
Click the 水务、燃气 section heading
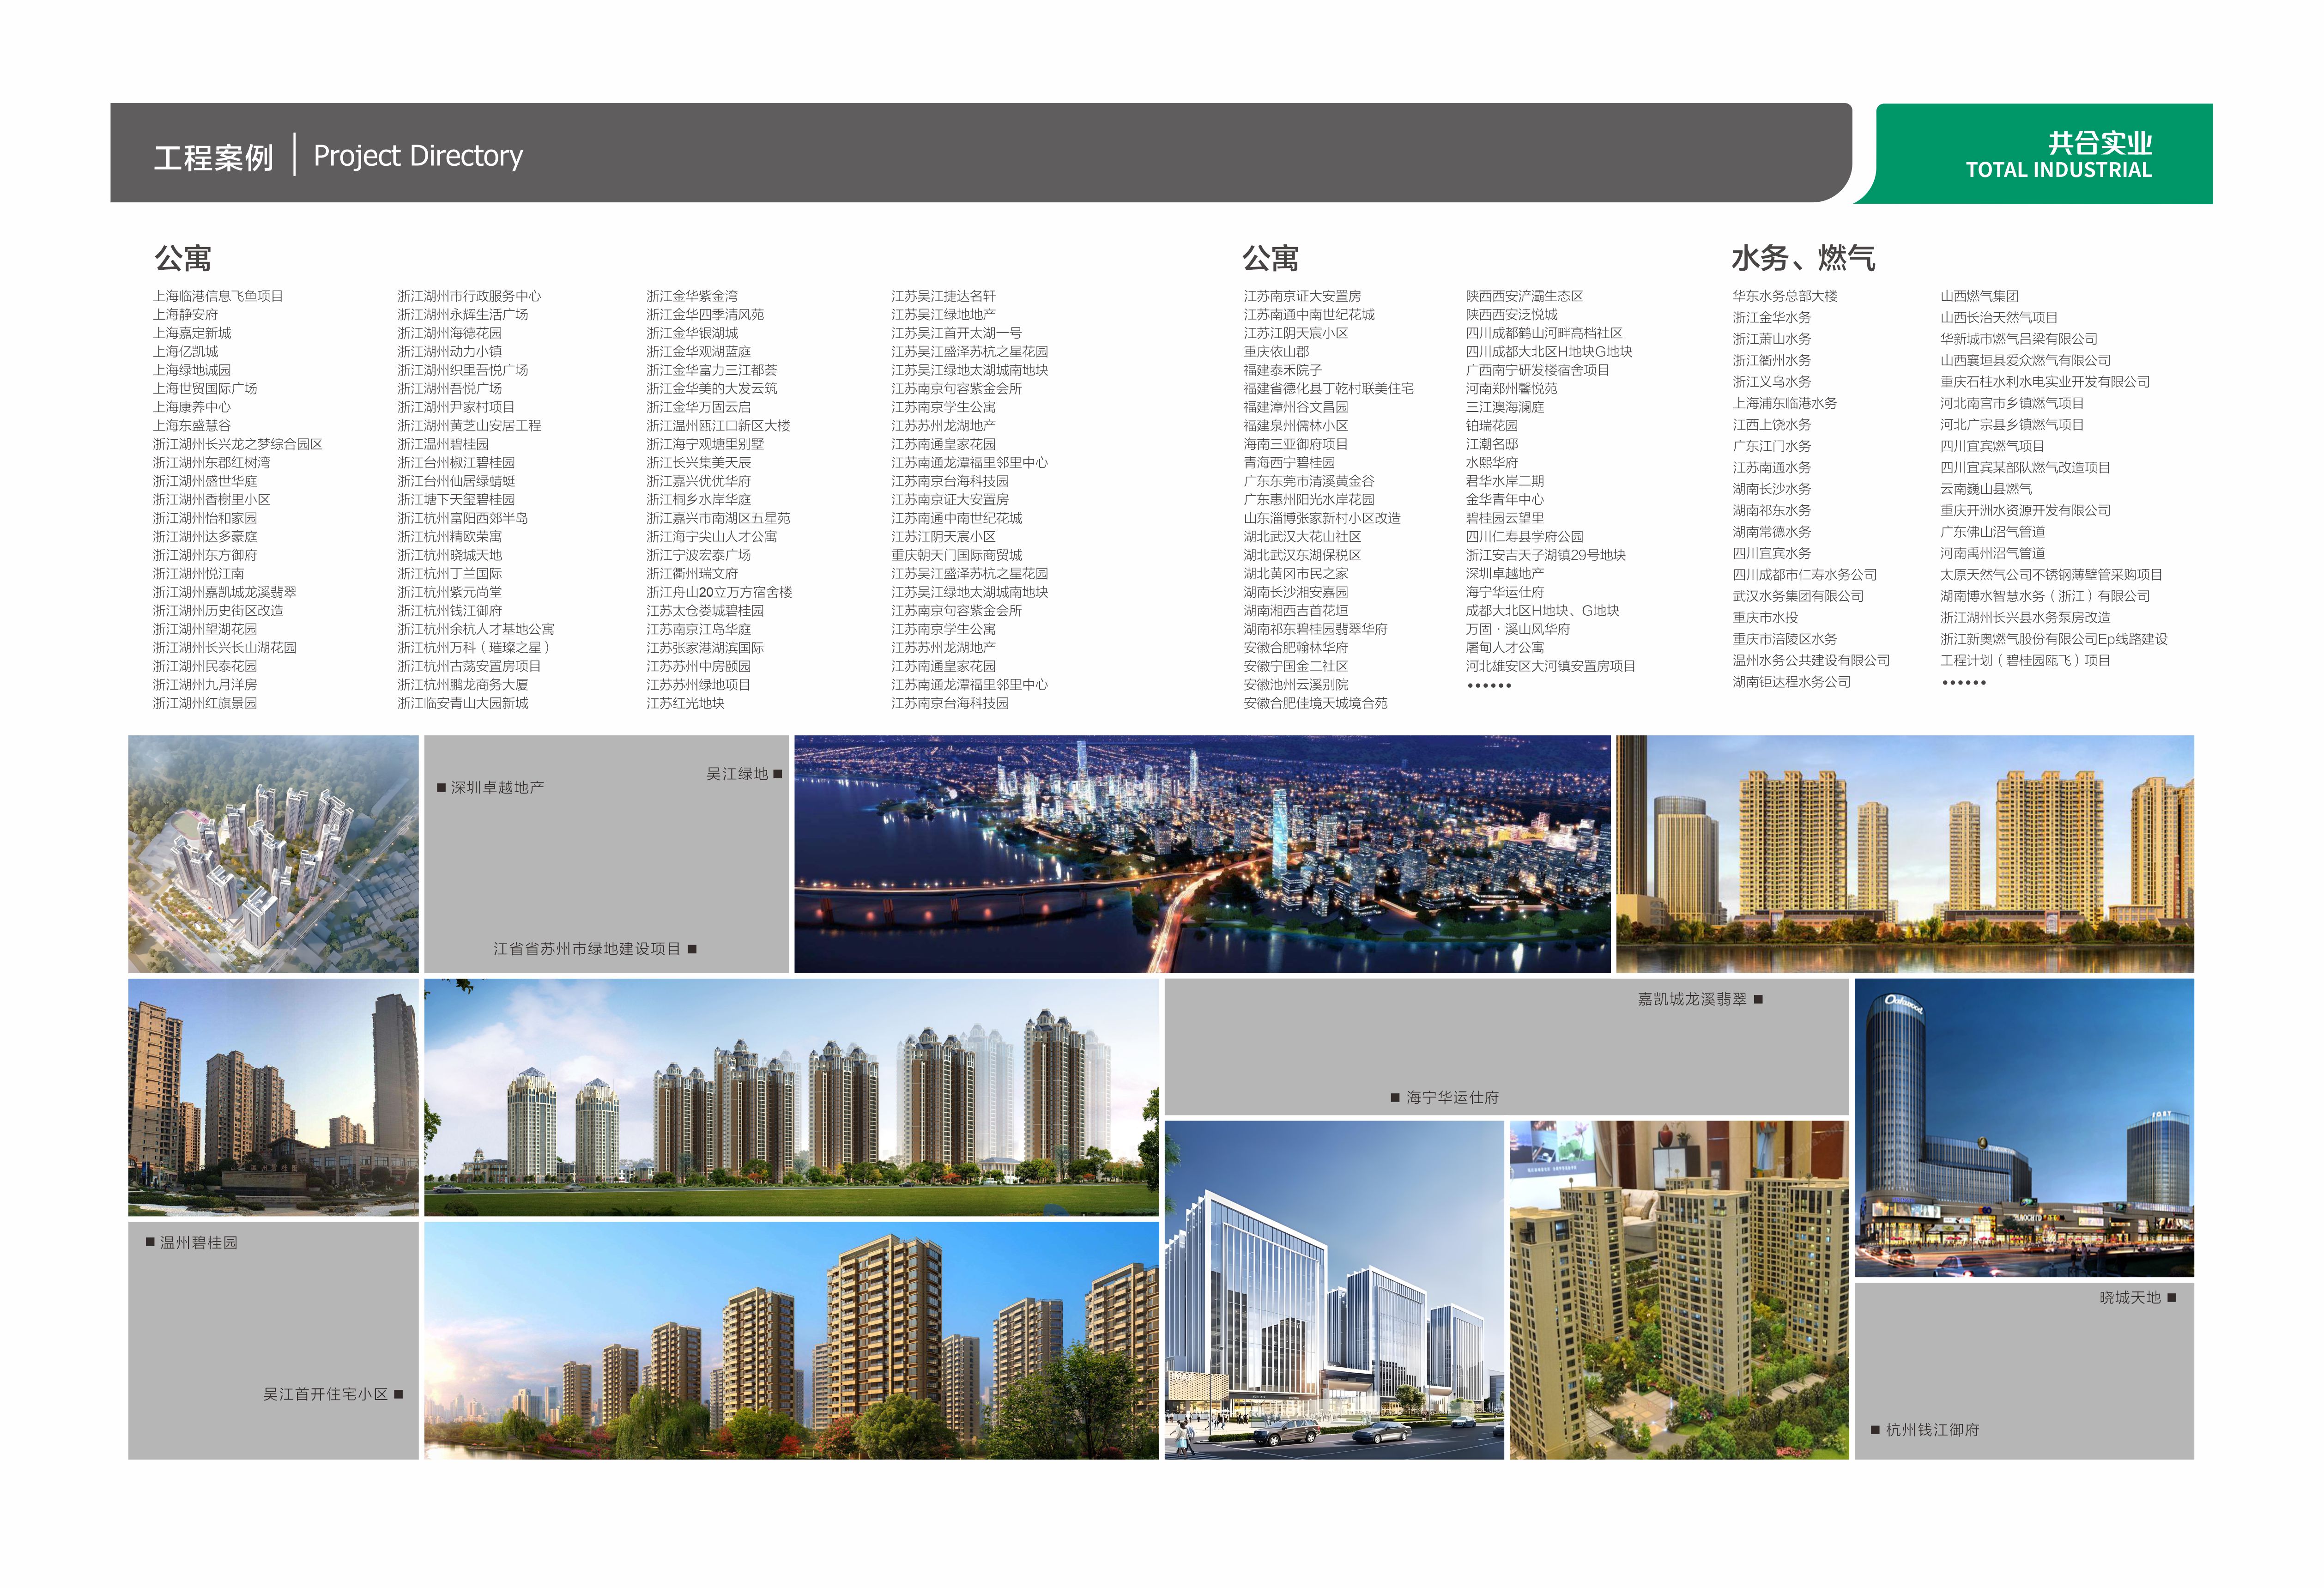[1803, 259]
